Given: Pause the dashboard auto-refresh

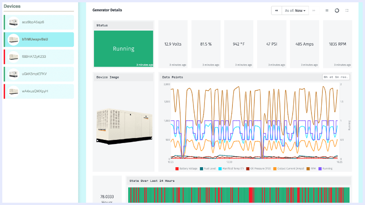Looking at the screenshot, I should coord(327,10).
